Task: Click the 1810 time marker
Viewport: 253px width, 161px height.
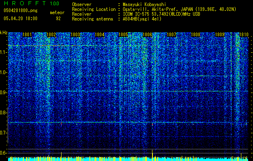Action: pos(244,35)
